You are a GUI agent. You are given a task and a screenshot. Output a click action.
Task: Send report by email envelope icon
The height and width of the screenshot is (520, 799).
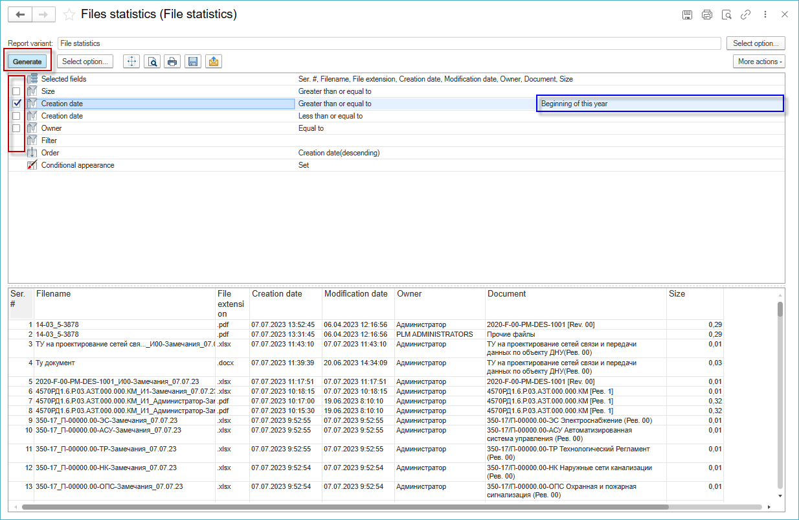click(x=213, y=62)
